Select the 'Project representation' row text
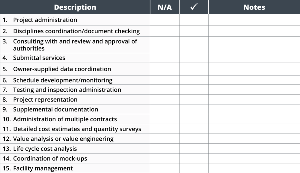Screen dimensions: 300x173 (45, 99)
